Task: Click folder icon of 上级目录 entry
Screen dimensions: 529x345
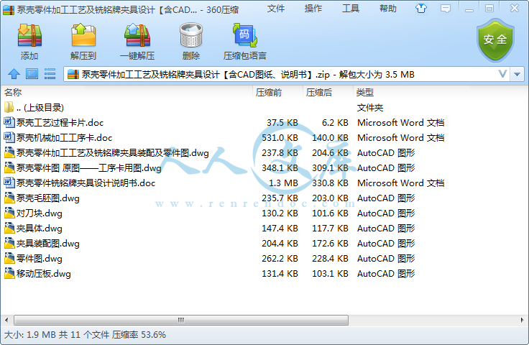Action: (x=9, y=107)
